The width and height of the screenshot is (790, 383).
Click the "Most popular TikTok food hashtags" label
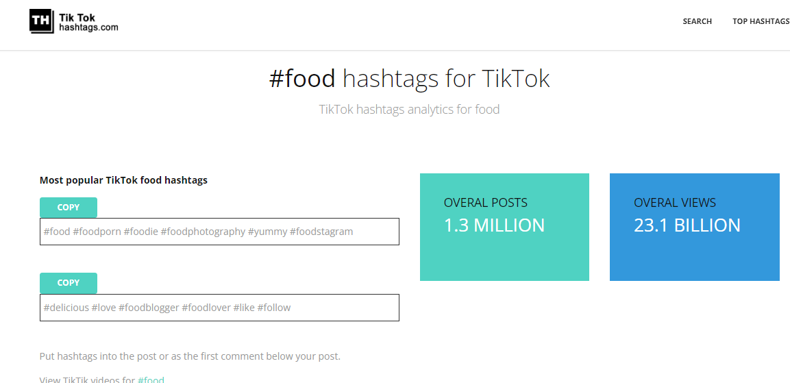tap(123, 180)
